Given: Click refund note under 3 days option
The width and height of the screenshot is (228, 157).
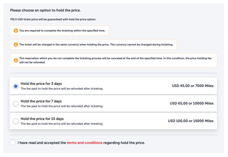Looking at the screenshot, I should pos(62,89).
